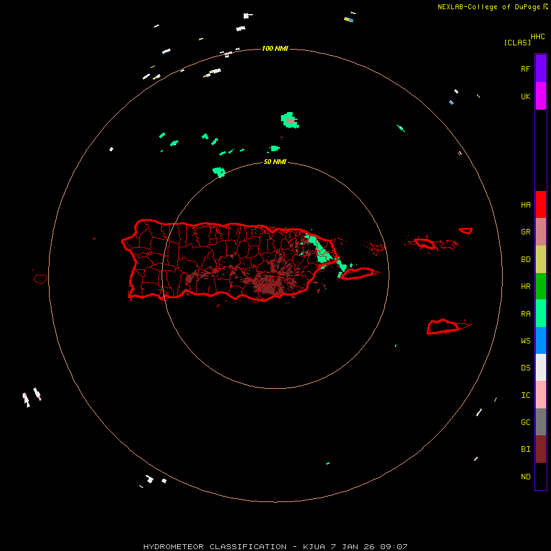Click the St. Croix island outline
551x551 pixels.
pyautogui.click(x=443, y=327)
